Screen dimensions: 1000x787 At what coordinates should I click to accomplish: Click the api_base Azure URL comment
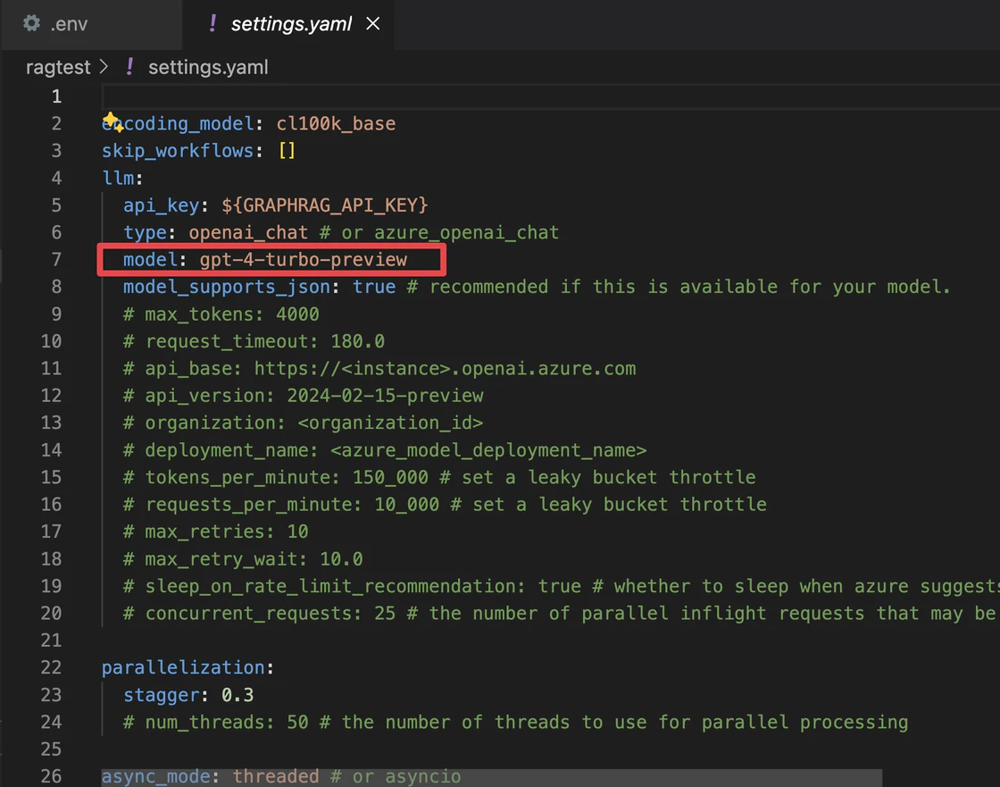tap(379, 368)
